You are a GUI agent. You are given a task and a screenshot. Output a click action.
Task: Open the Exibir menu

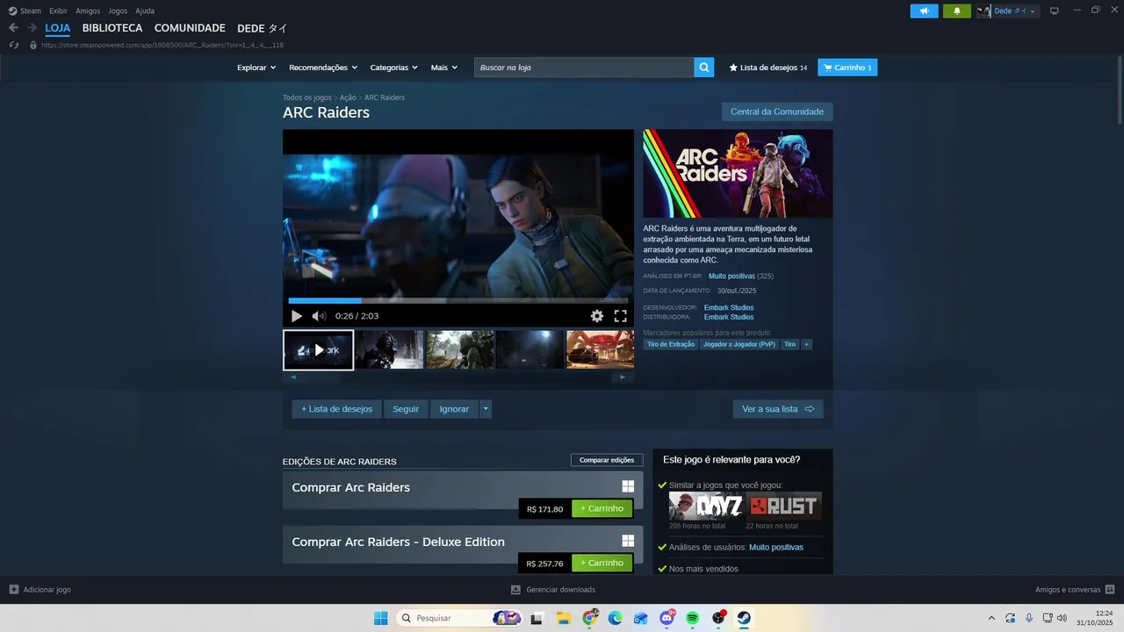click(58, 11)
